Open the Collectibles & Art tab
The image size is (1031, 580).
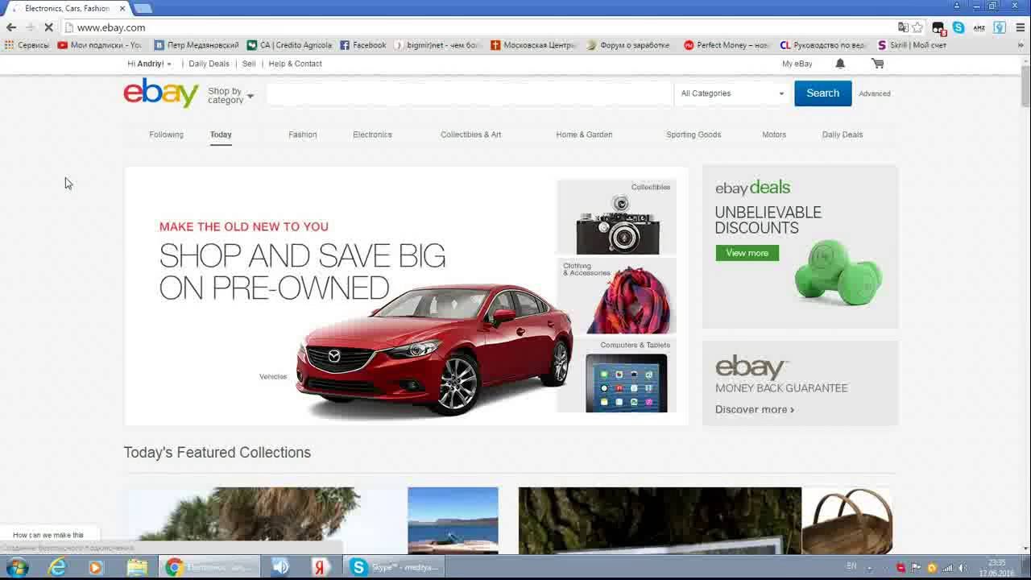click(x=470, y=135)
